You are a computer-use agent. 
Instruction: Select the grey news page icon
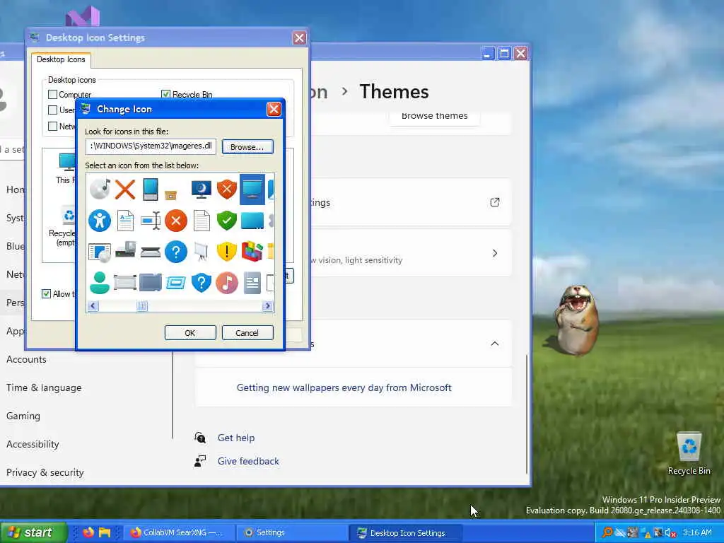click(x=252, y=283)
